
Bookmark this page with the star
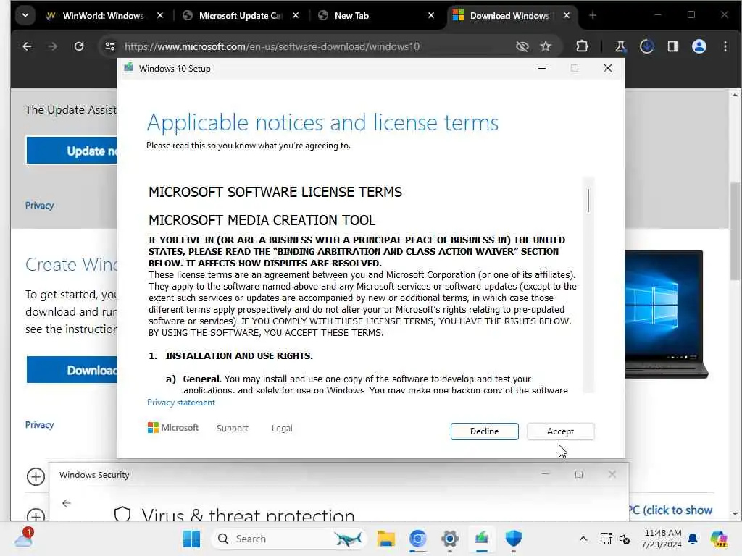pos(546,46)
